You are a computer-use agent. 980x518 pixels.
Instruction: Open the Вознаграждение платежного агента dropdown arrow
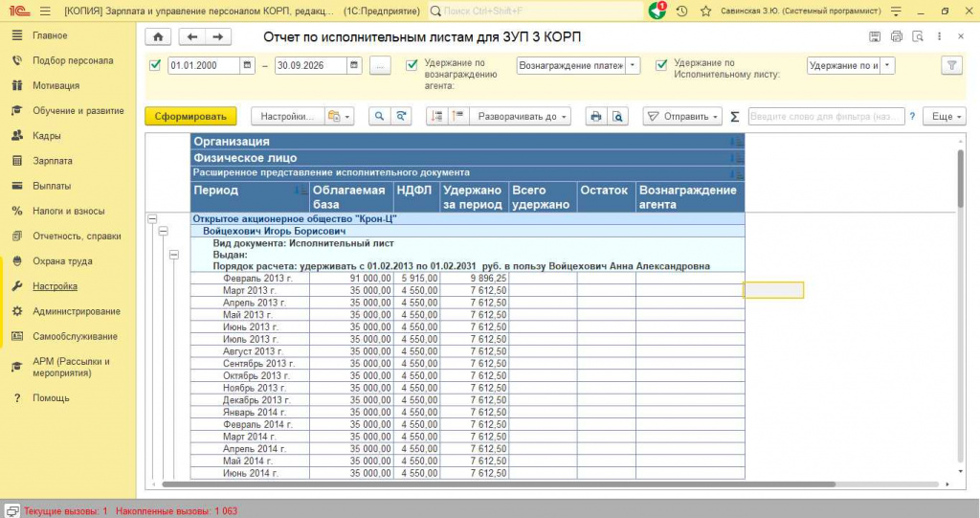pyautogui.click(x=633, y=65)
